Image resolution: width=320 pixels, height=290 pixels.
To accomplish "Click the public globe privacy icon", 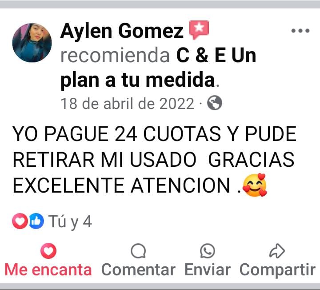I will click(x=215, y=103).
